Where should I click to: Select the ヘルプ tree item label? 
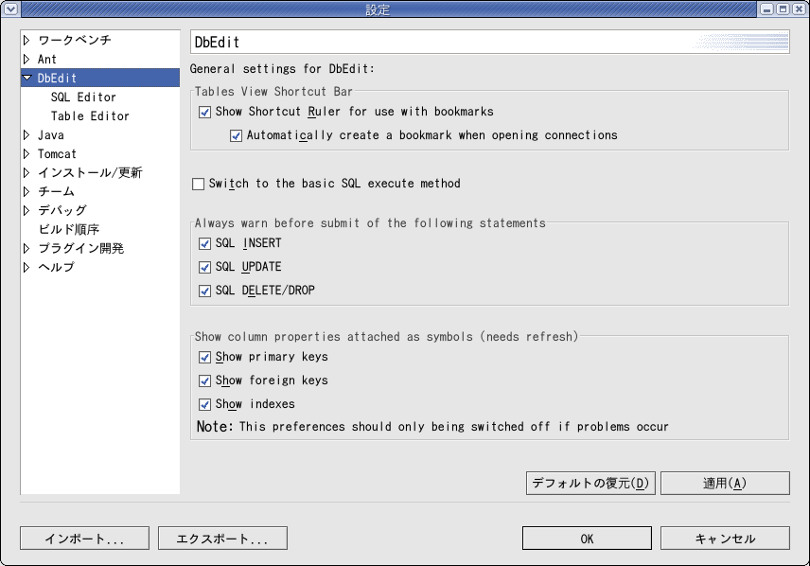tap(56, 267)
